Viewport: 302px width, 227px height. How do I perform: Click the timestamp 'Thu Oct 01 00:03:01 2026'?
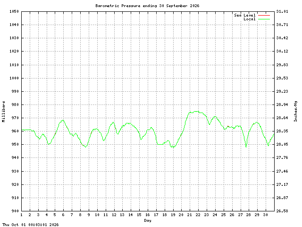click(30, 225)
